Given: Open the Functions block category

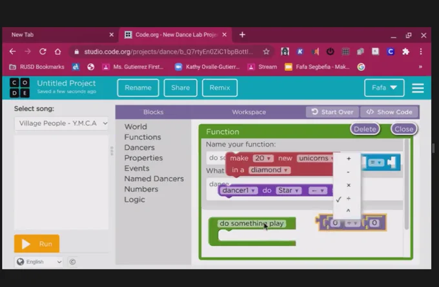Looking at the screenshot, I should click(x=143, y=137).
